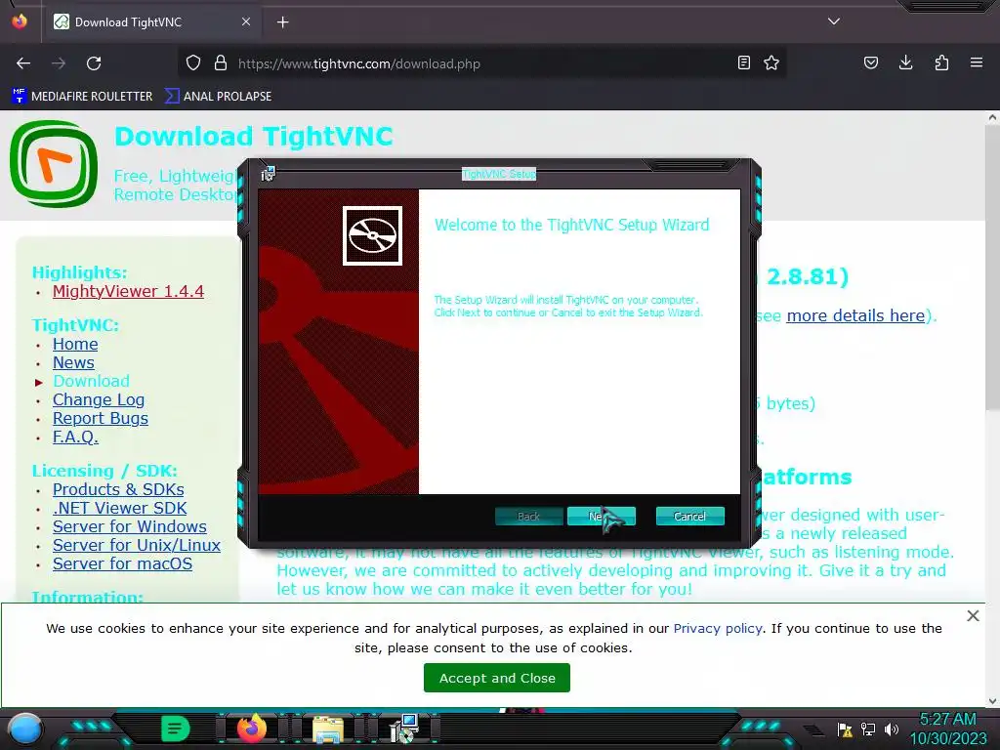The image size is (1000, 750).
Task: Open the .NET Viewer SDK link
Action: click(x=119, y=508)
